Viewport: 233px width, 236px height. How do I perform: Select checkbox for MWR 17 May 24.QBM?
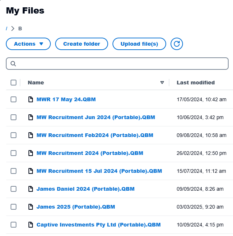click(14, 99)
